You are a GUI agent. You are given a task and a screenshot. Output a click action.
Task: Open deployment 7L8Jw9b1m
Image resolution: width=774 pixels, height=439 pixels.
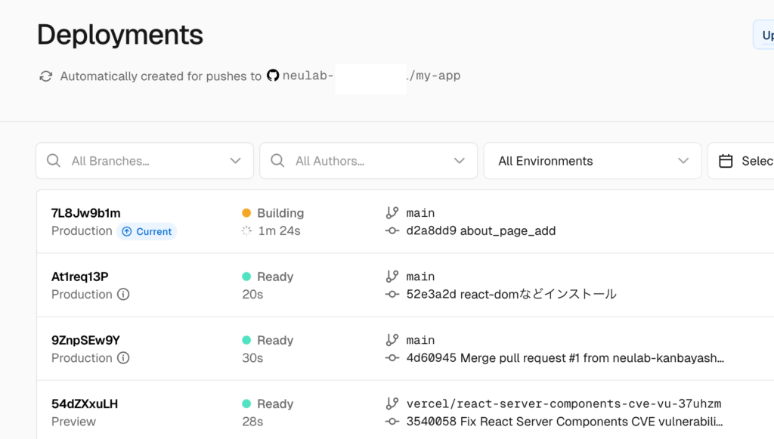pyautogui.click(x=85, y=213)
